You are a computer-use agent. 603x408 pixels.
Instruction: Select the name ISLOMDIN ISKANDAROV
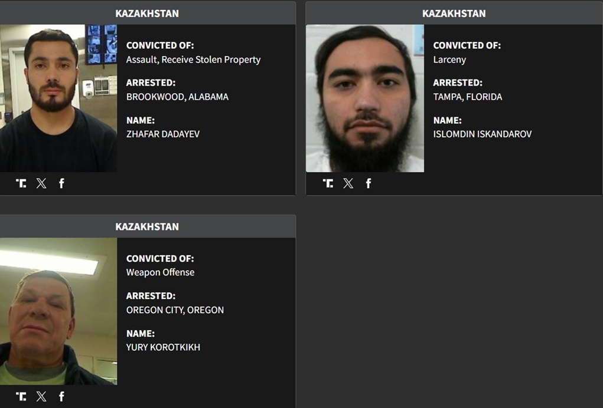[x=483, y=134]
